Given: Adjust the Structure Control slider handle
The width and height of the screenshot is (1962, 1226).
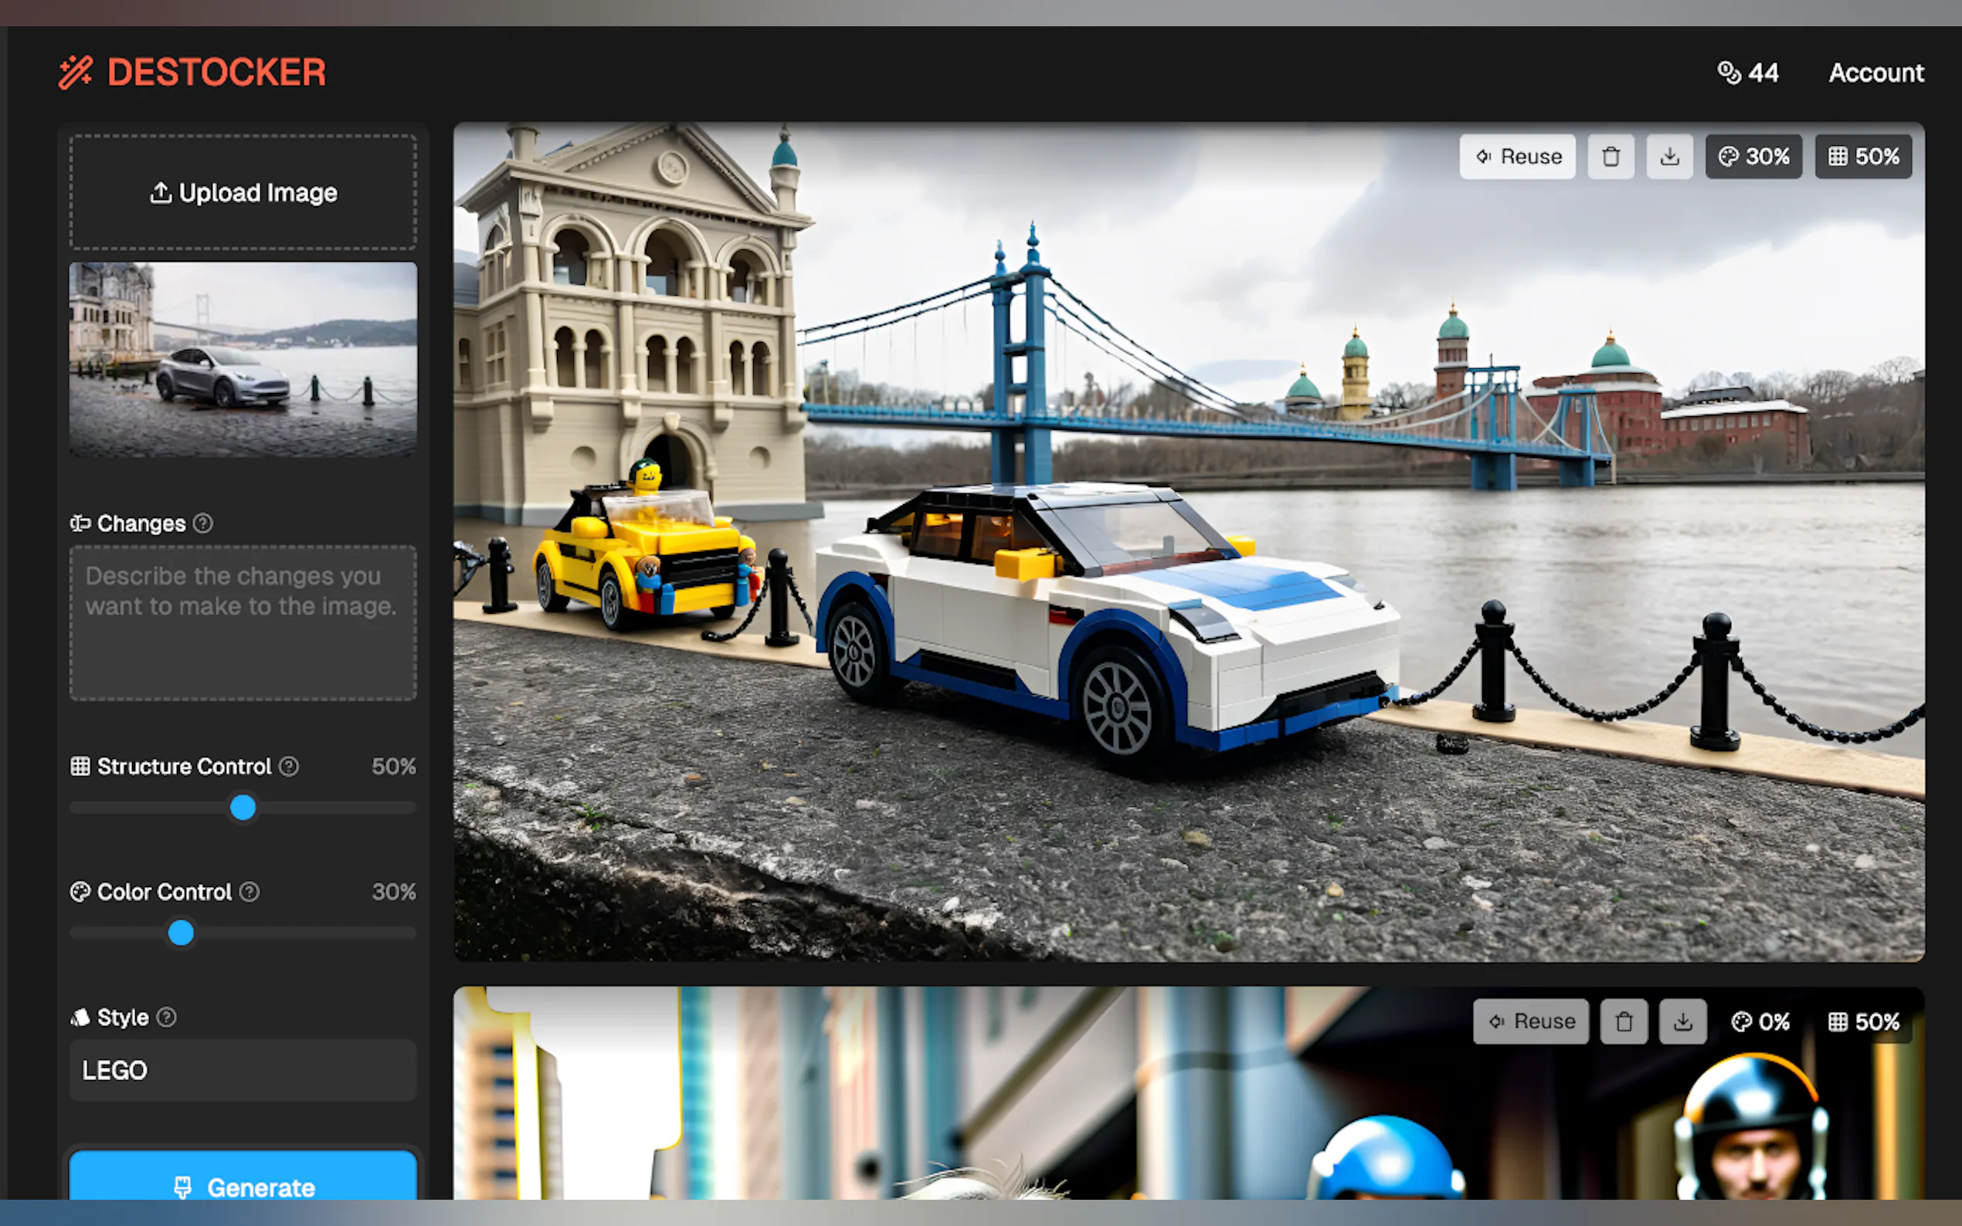Looking at the screenshot, I should (x=243, y=808).
